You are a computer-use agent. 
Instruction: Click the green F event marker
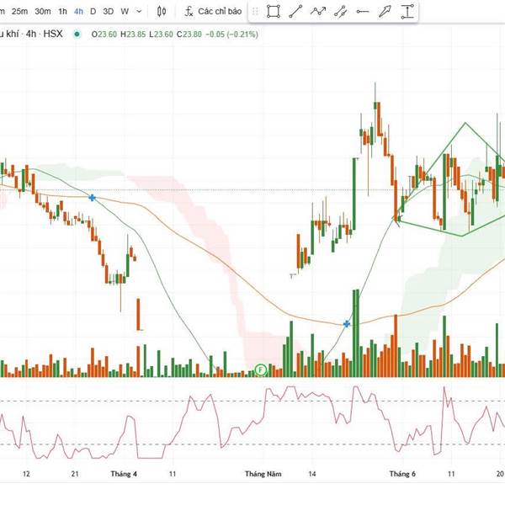point(261,369)
